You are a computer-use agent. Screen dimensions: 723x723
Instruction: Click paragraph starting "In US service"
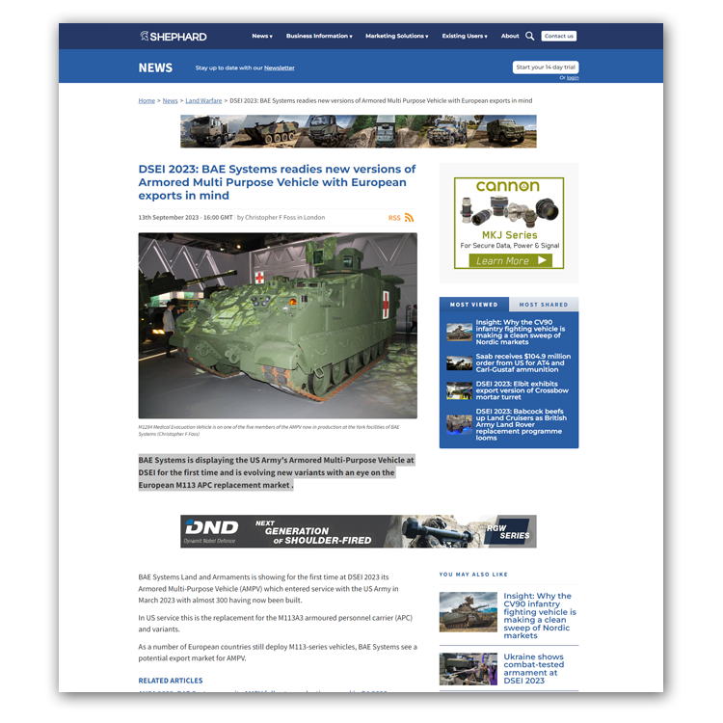(276, 624)
